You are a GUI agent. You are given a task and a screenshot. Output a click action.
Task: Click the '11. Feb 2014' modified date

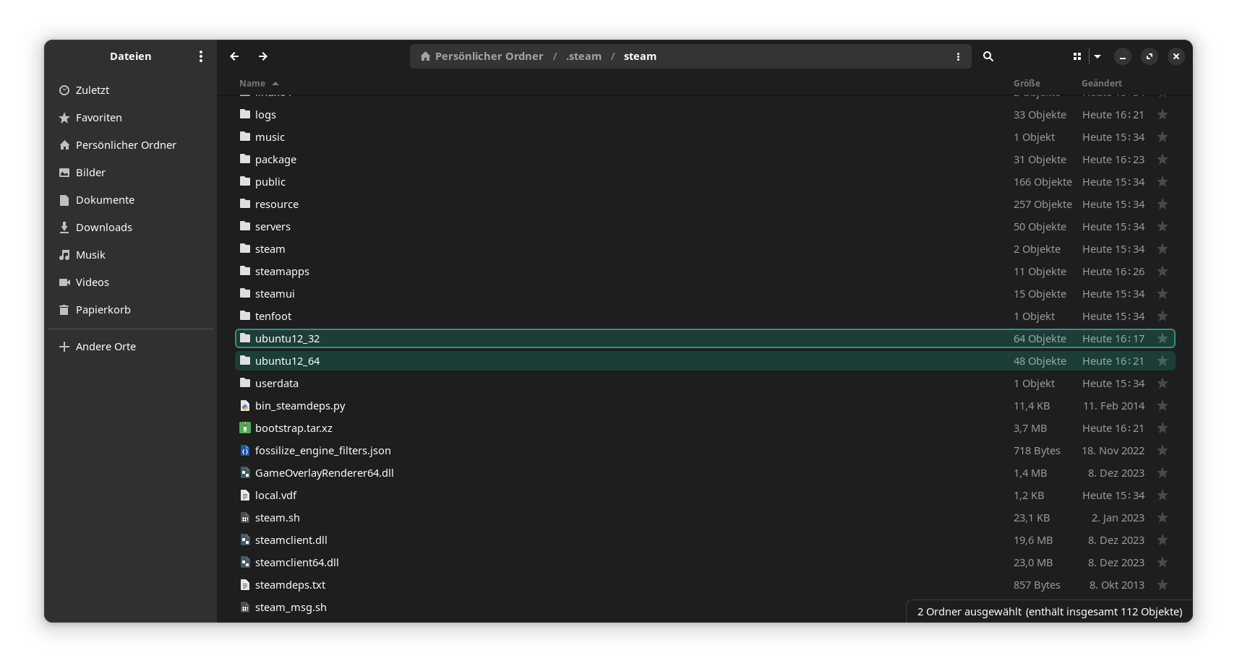[x=1113, y=406]
